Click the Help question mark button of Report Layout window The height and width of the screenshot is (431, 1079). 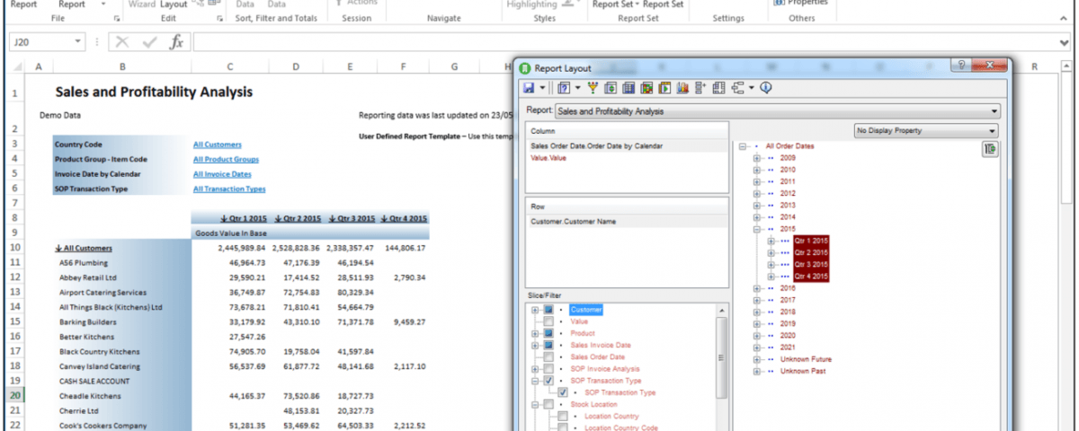click(x=961, y=66)
